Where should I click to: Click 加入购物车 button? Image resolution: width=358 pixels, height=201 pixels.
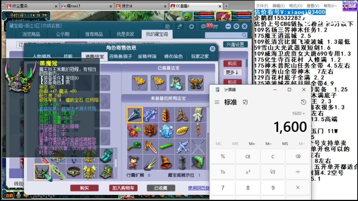click(x=123, y=188)
